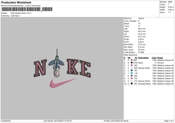
Task: Click the 'Colorway 1' value
Action: [x=15, y=16]
